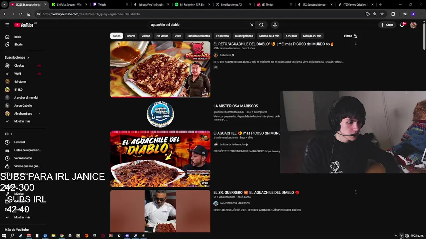Switch to the Notificaciones / X tab
This screenshot has width=426, height=239.
pos(233,5)
